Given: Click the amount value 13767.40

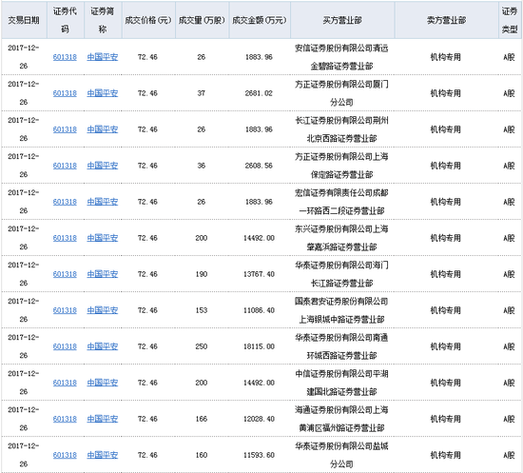Looking at the screenshot, I should point(259,274).
